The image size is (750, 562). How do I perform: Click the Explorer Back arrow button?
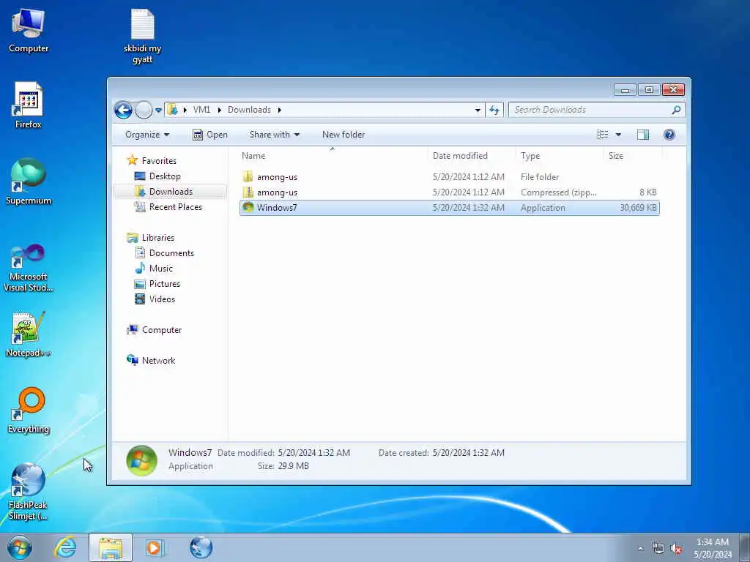pos(123,110)
